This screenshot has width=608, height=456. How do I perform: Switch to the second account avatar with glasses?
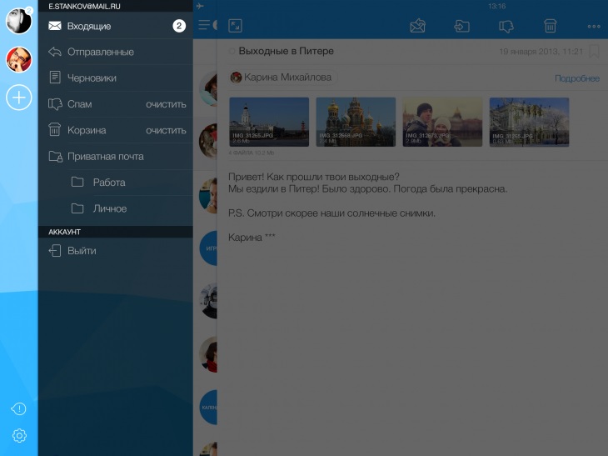18,59
